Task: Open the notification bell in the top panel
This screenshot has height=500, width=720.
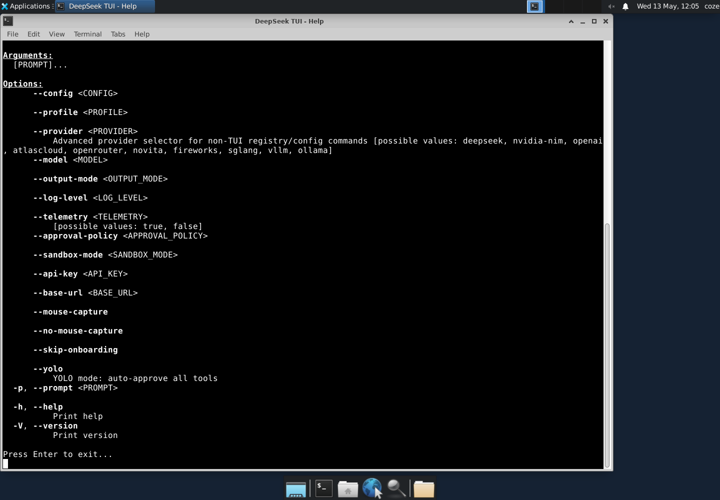Action: (x=625, y=6)
